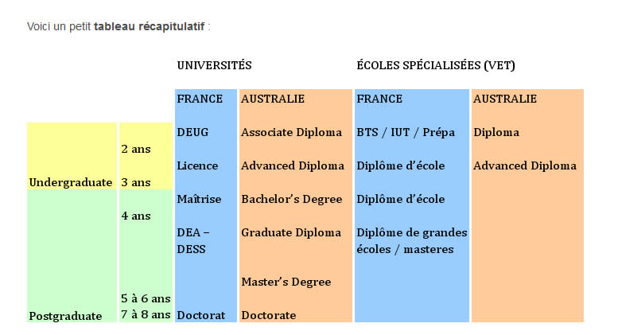The image size is (622, 335).
Task: Click the bold "tableau récapitulatif" text
Action: 150,27
